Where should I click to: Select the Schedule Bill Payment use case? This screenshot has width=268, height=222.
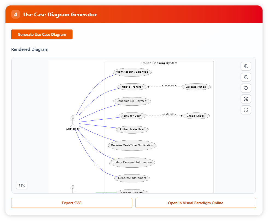(132, 101)
